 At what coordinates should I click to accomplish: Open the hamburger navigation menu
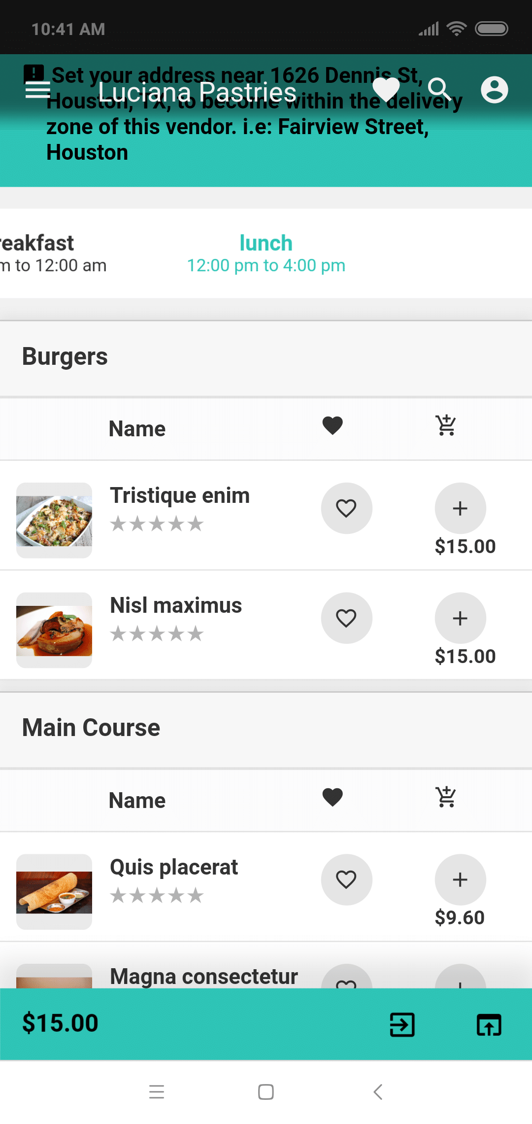pos(37,90)
